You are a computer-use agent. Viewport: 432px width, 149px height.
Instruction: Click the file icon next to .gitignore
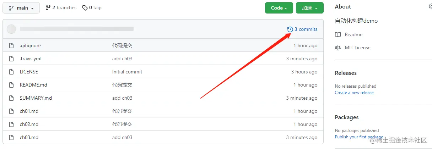(x=11, y=45)
